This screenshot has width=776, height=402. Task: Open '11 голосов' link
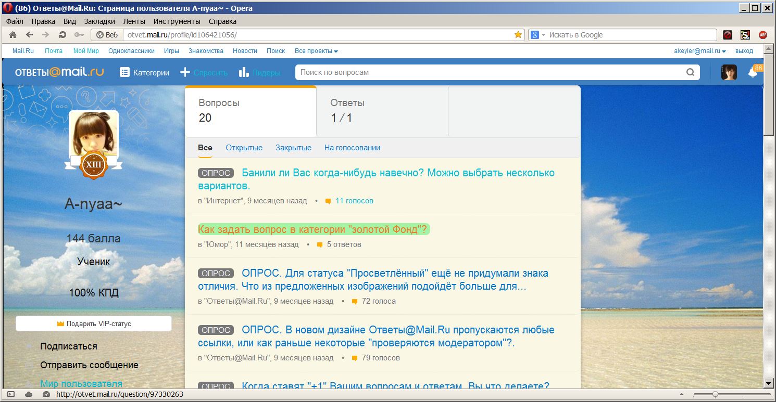point(354,201)
